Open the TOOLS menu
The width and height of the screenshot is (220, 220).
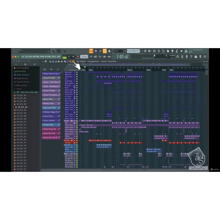pyautogui.click(x=54, y=57)
